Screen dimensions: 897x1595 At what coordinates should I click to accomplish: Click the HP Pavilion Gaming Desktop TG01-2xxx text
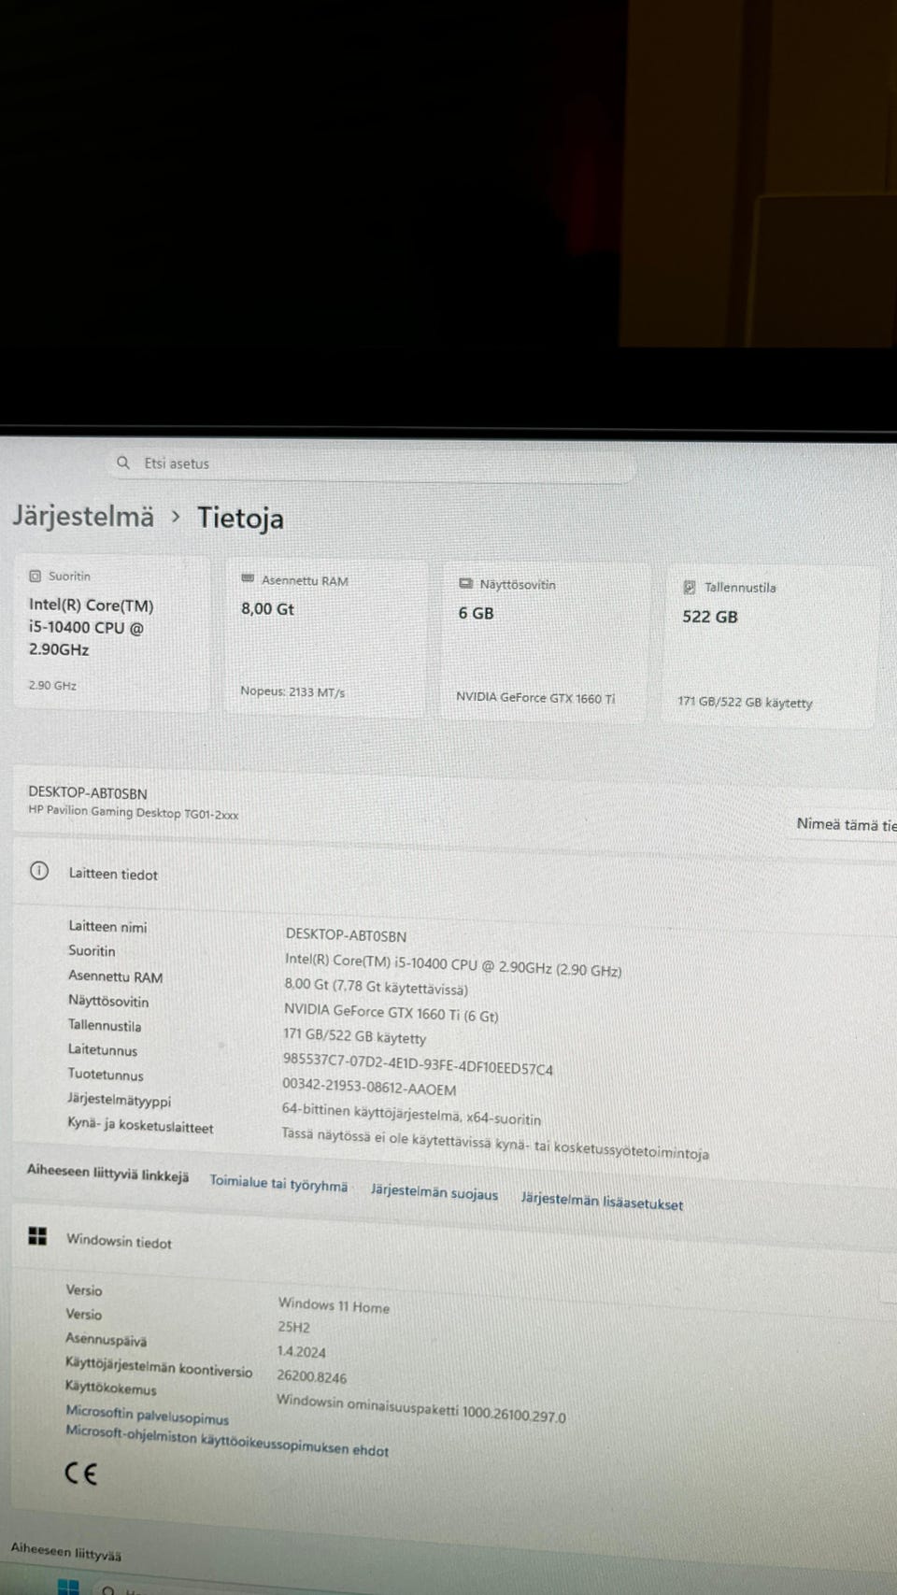click(x=133, y=812)
